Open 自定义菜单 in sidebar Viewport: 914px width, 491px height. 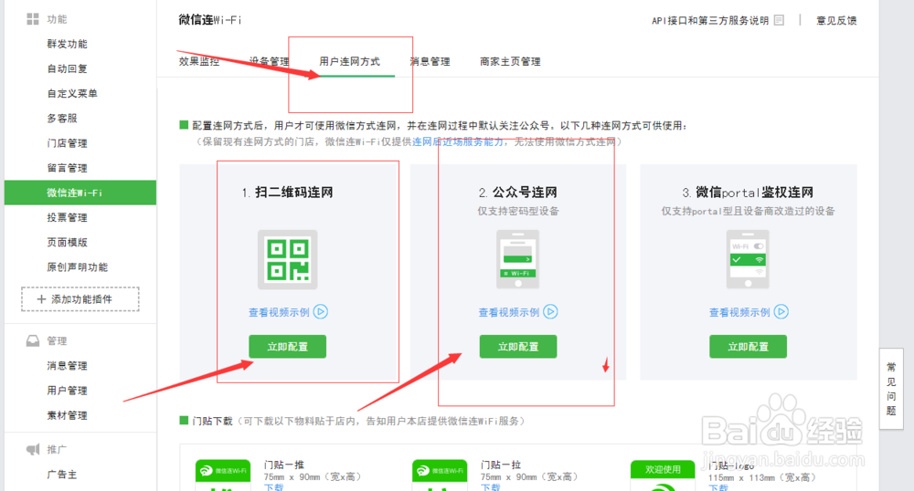click(72, 94)
